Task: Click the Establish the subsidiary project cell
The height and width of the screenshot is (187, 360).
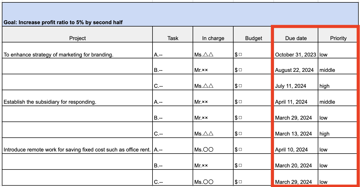Action: 50,102
